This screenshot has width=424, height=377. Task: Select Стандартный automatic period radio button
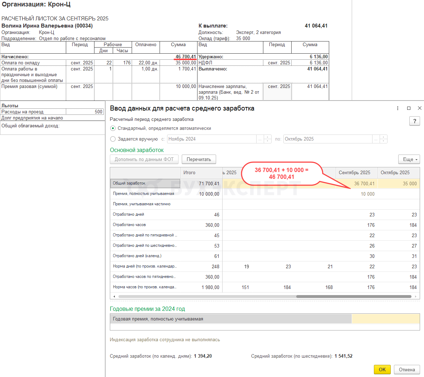113,128
